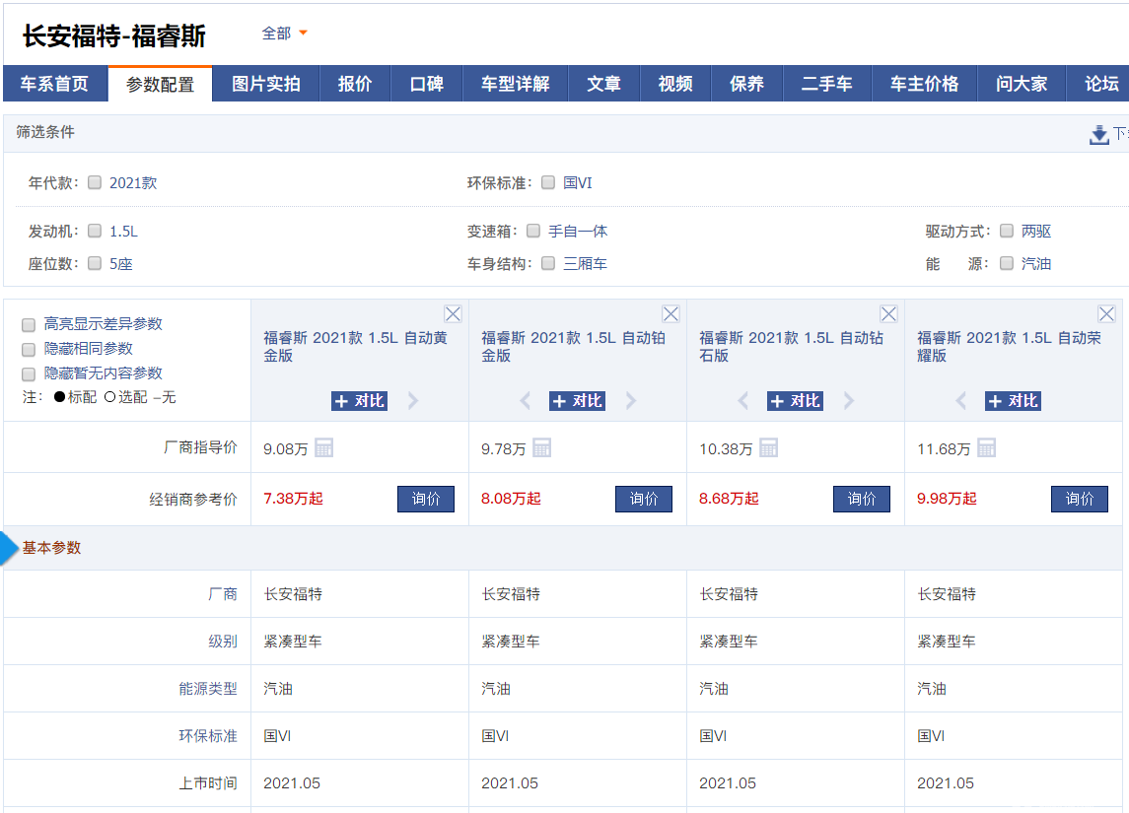
Task: Open 福睿斯 2021款 1.5L 自动铂金版 link
Action: click(573, 346)
